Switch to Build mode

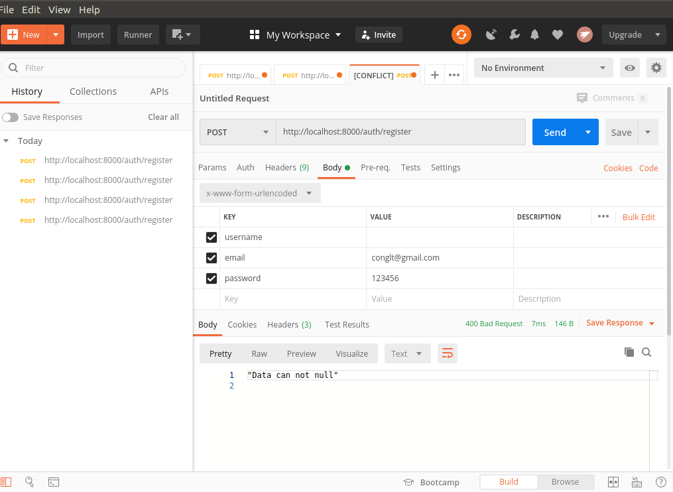(x=509, y=481)
